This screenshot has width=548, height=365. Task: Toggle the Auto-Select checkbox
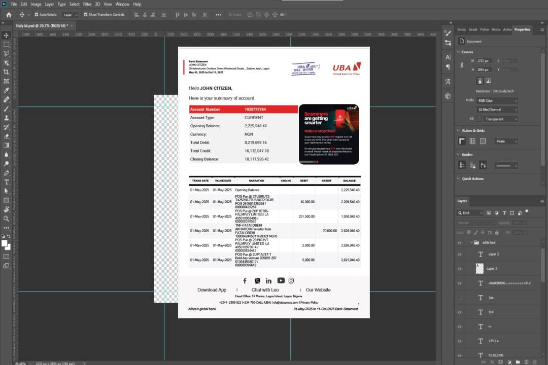point(37,15)
